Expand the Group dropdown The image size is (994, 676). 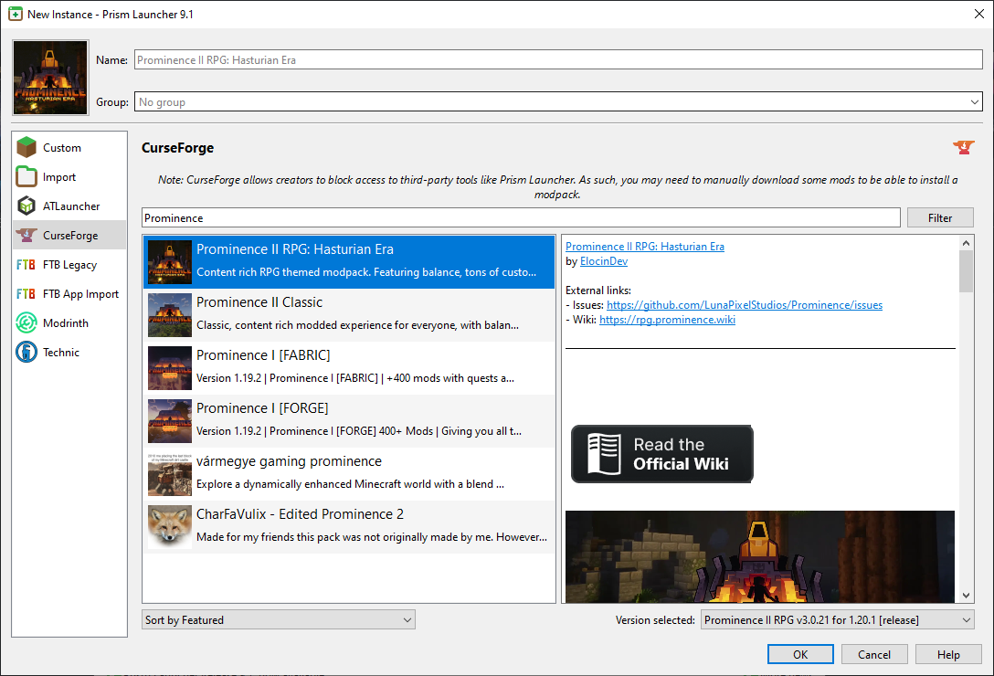[x=558, y=102]
